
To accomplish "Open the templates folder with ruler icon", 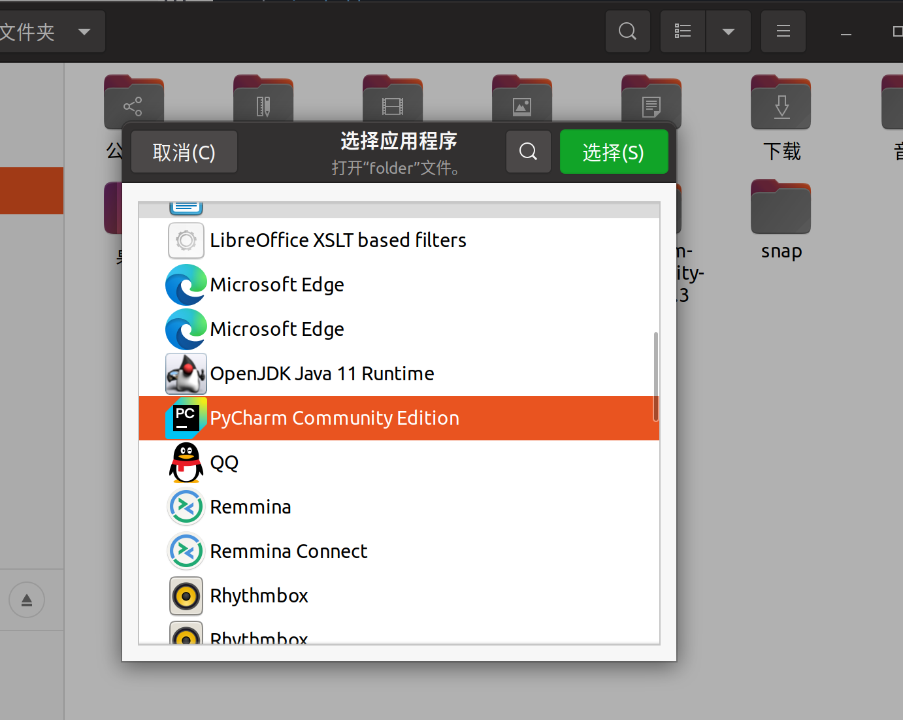I will click(x=263, y=99).
